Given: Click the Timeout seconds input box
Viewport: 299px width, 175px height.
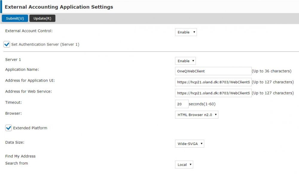Looking at the screenshot, I should [181, 104].
